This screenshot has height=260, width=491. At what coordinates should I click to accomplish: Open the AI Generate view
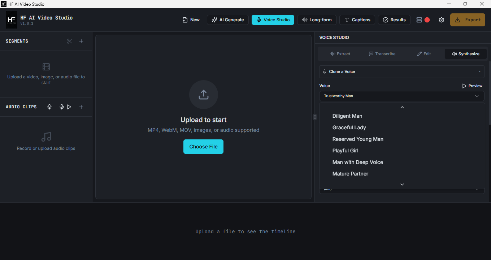(228, 20)
